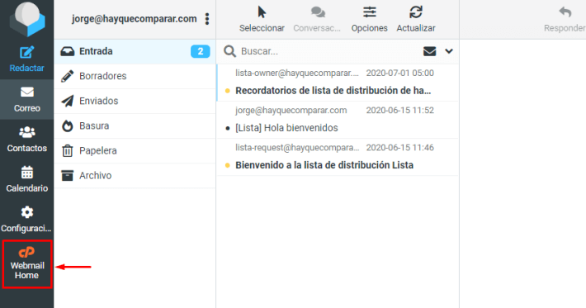586x308 pixels.
Task: Click date 2020-06-15 11:46
Action: [x=400, y=148]
